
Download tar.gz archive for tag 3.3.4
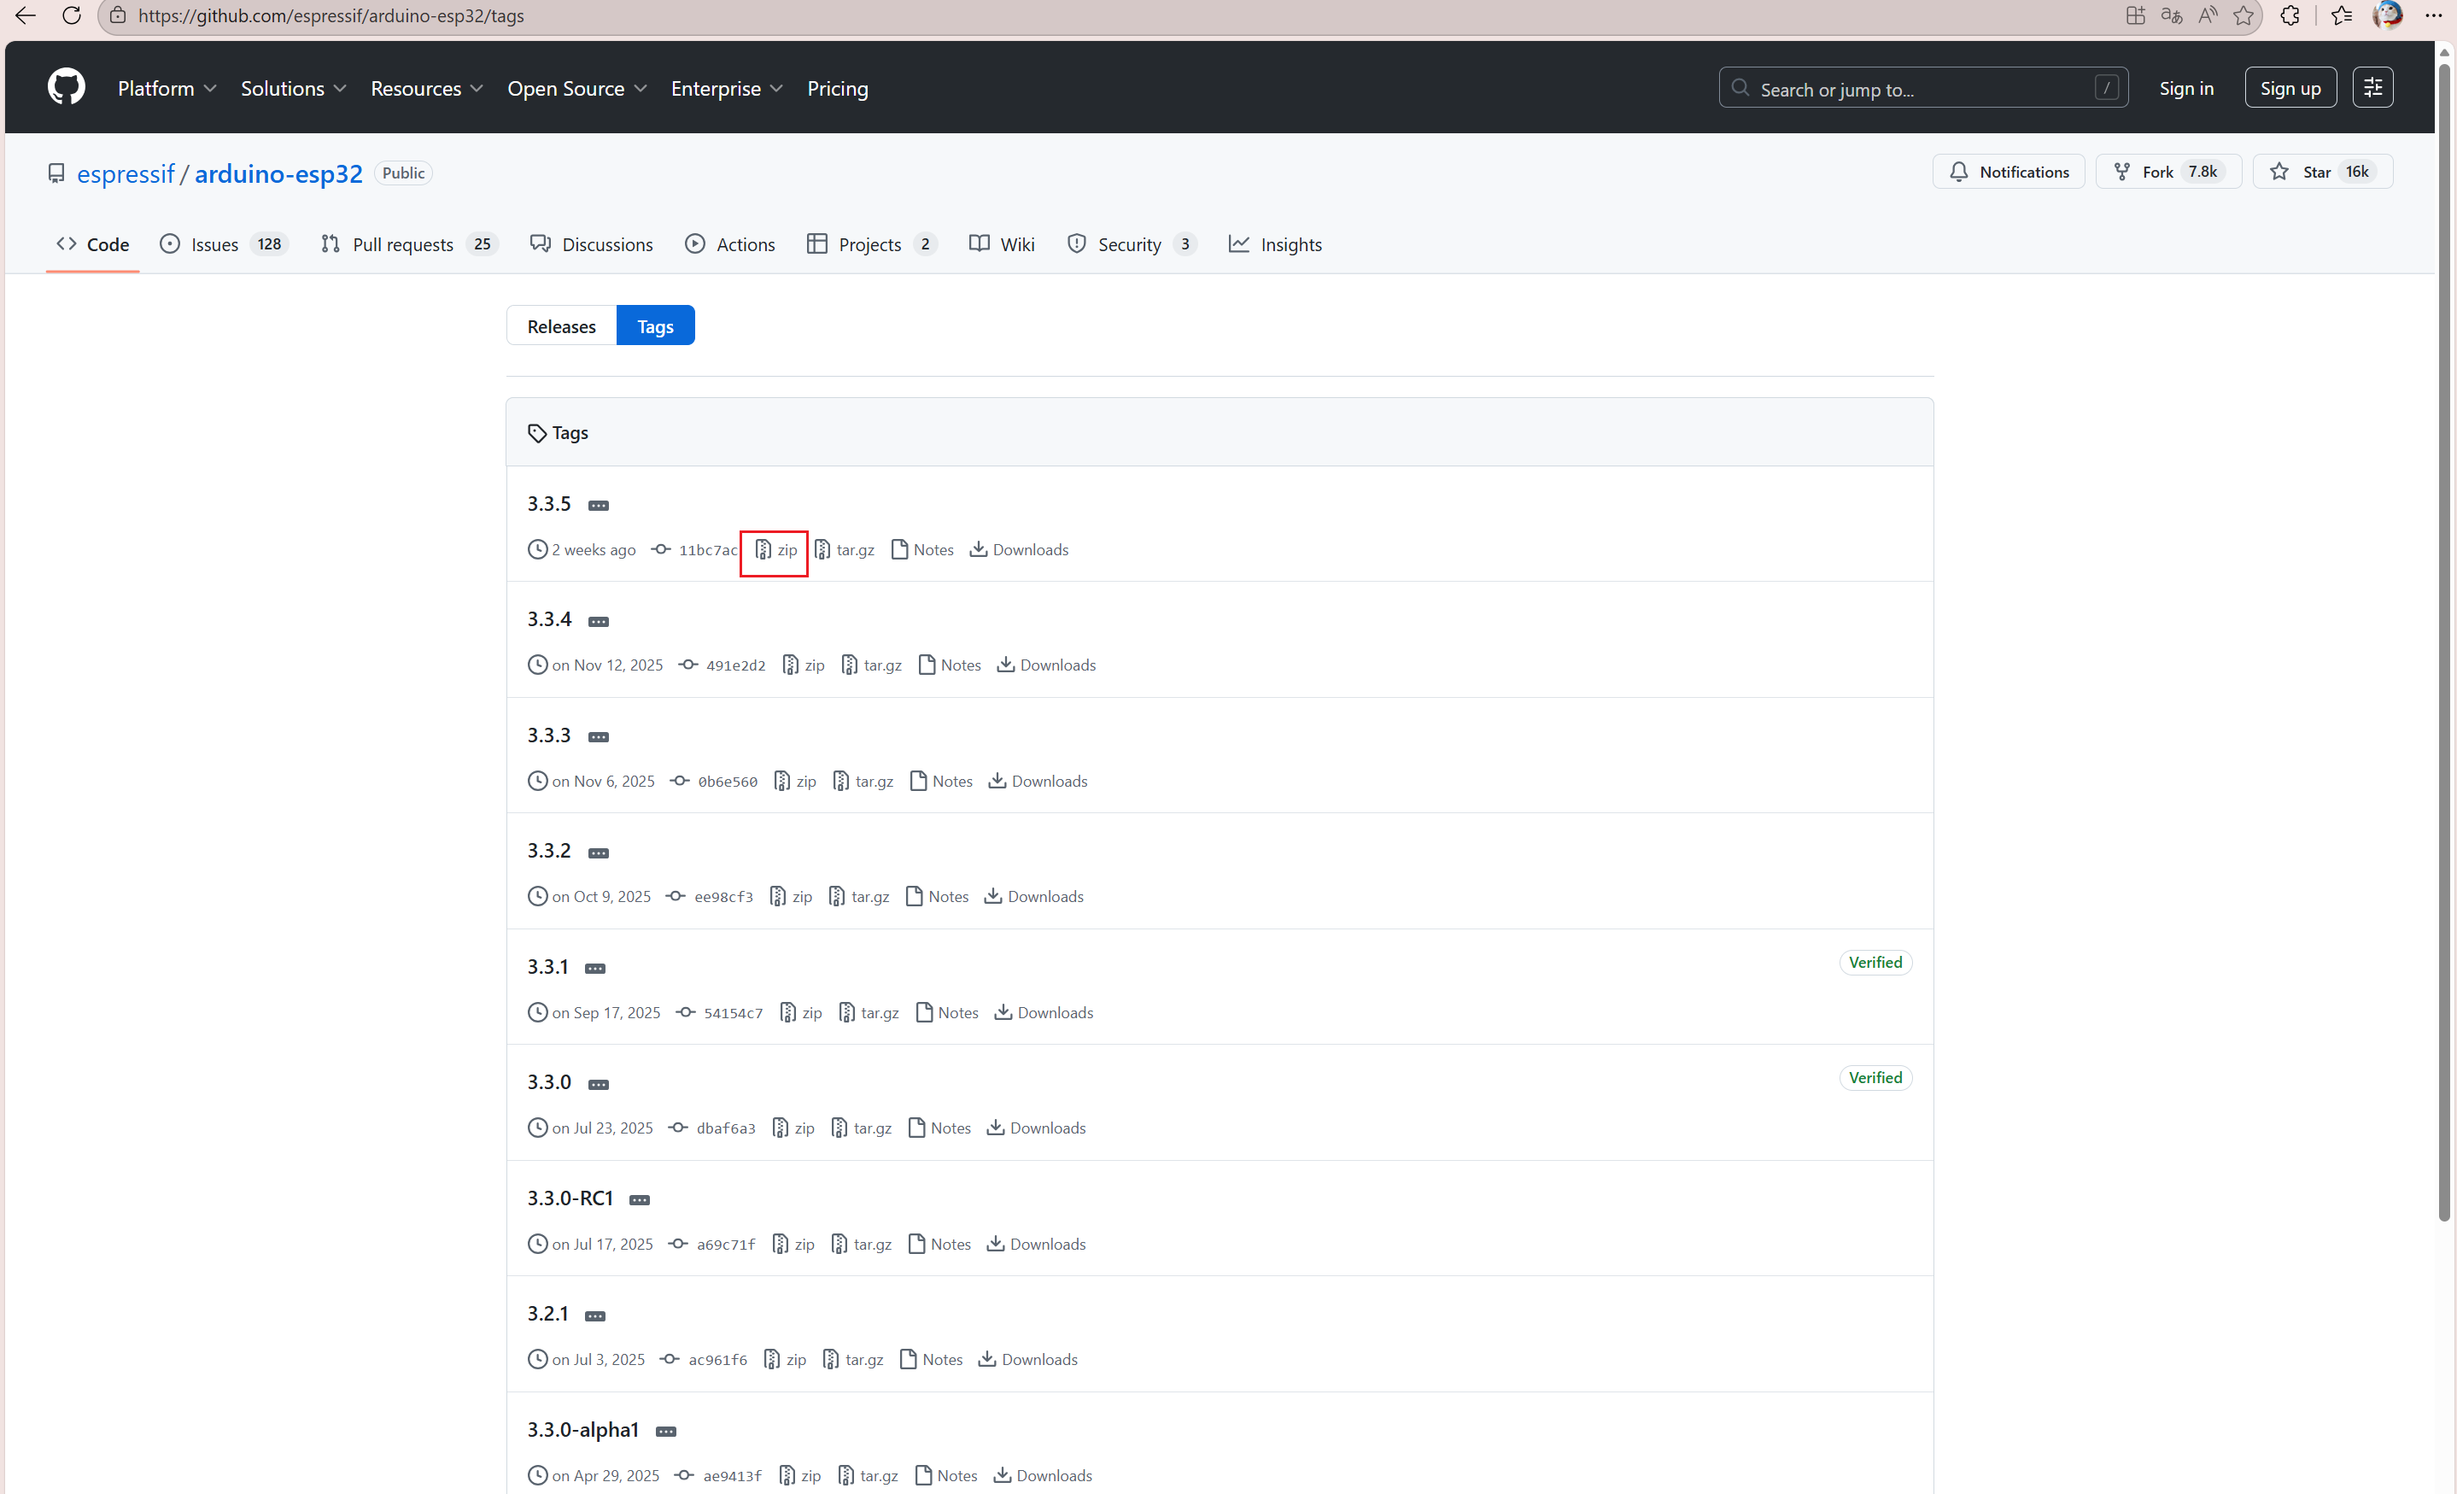871,665
